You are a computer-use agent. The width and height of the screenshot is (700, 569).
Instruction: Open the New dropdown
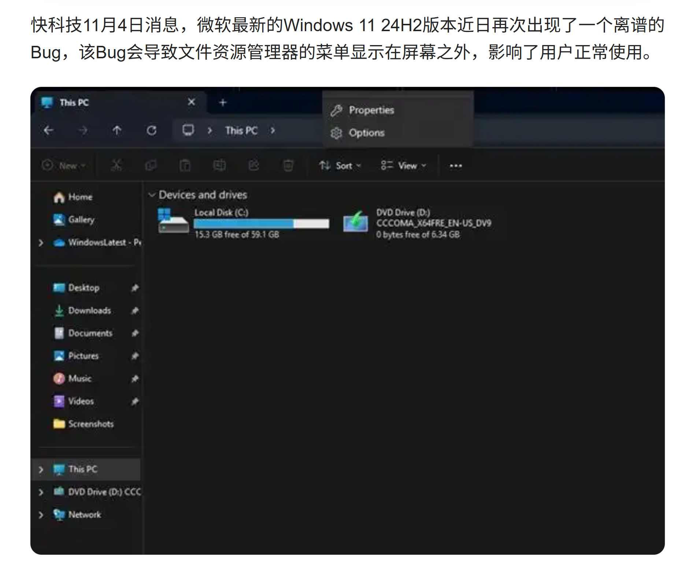(64, 166)
